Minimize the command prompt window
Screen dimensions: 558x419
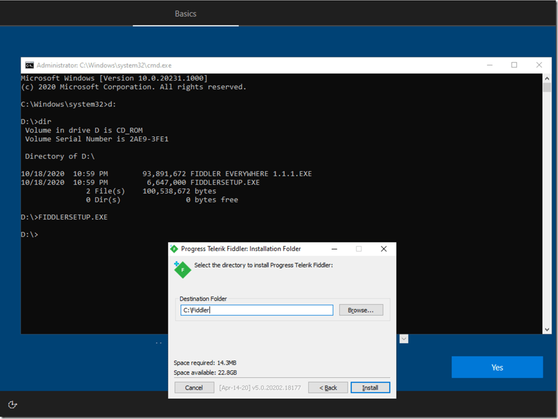[x=489, y=65]
